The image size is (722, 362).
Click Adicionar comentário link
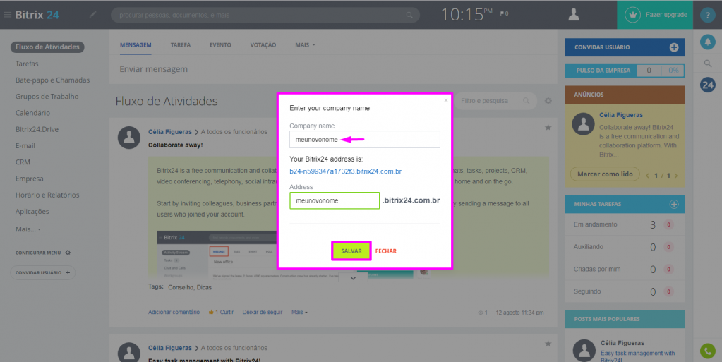[174, 313]
